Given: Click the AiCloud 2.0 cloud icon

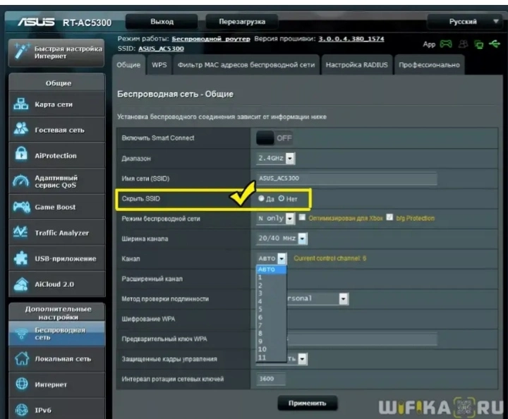Looking at the screenshot, I should coord(20,284).
